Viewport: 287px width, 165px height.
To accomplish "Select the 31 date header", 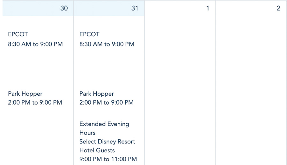I will coord(135,8).
